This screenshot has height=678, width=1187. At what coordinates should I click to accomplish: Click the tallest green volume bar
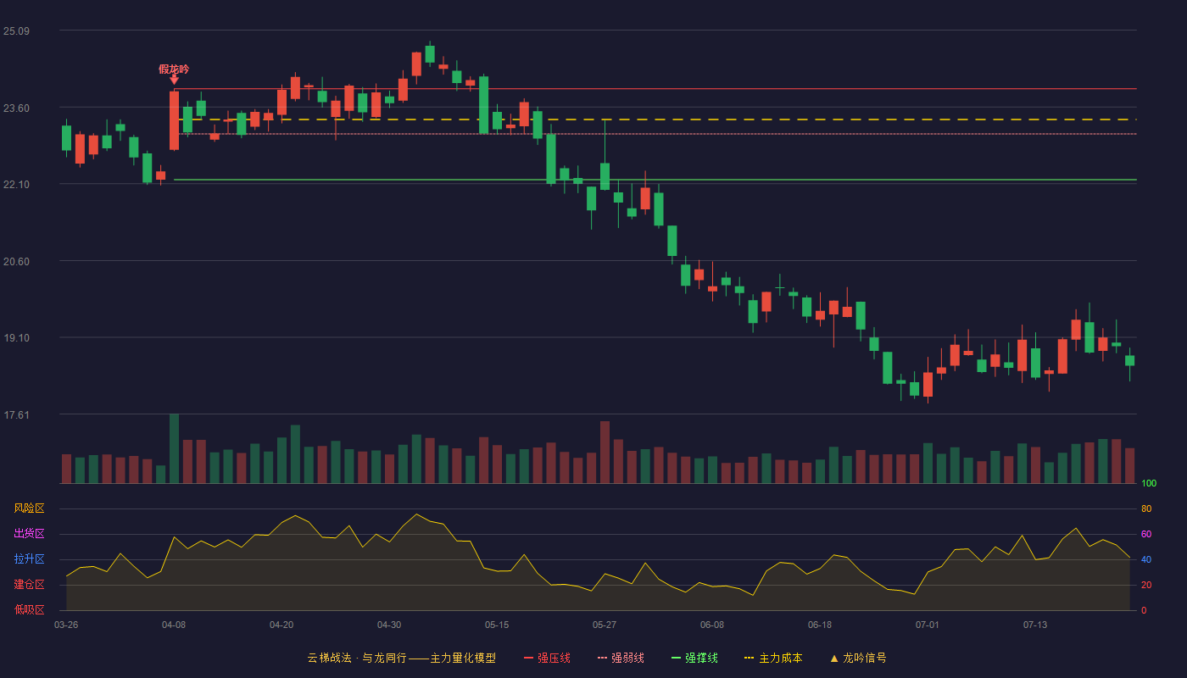174,448
